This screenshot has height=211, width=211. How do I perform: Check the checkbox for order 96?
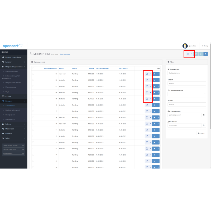tap(33, 117)
